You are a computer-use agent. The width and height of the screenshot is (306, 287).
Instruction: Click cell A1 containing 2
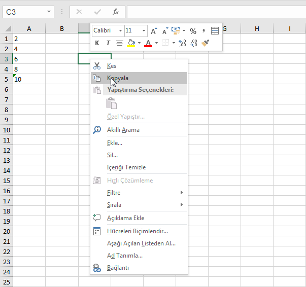(x=29, y=39)
